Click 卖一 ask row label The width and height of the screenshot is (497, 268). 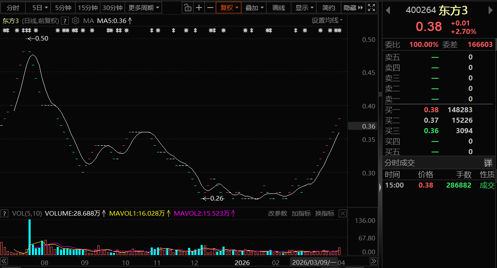coord(392,99)
